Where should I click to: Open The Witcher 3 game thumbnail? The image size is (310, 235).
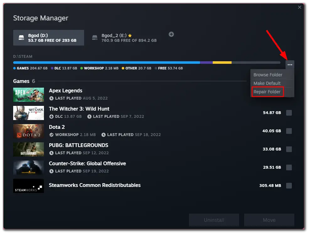tap(29, 113)
